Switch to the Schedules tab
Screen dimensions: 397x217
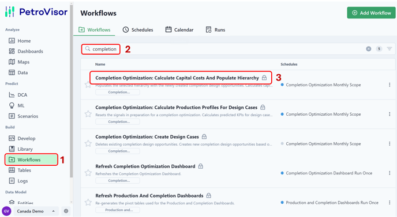138,30
